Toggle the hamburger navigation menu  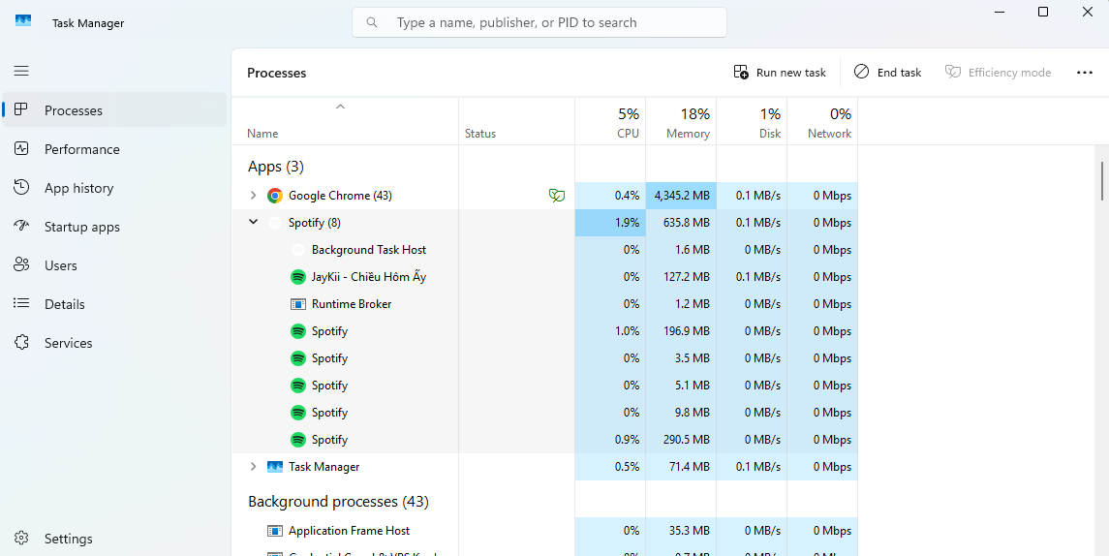coord(21,71)
